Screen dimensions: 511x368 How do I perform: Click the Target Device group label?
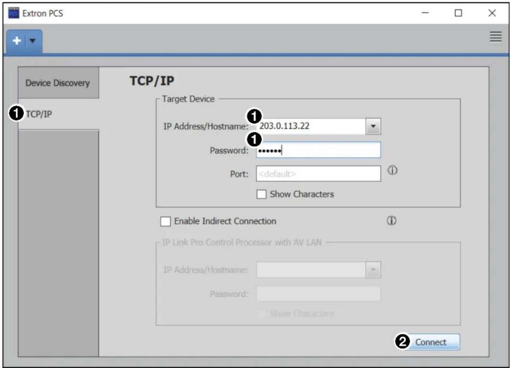pos(189,99)
